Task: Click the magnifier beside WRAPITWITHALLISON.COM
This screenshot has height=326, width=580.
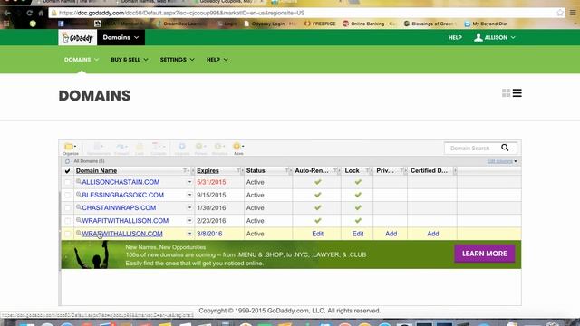Action: [x=79, y=220]
